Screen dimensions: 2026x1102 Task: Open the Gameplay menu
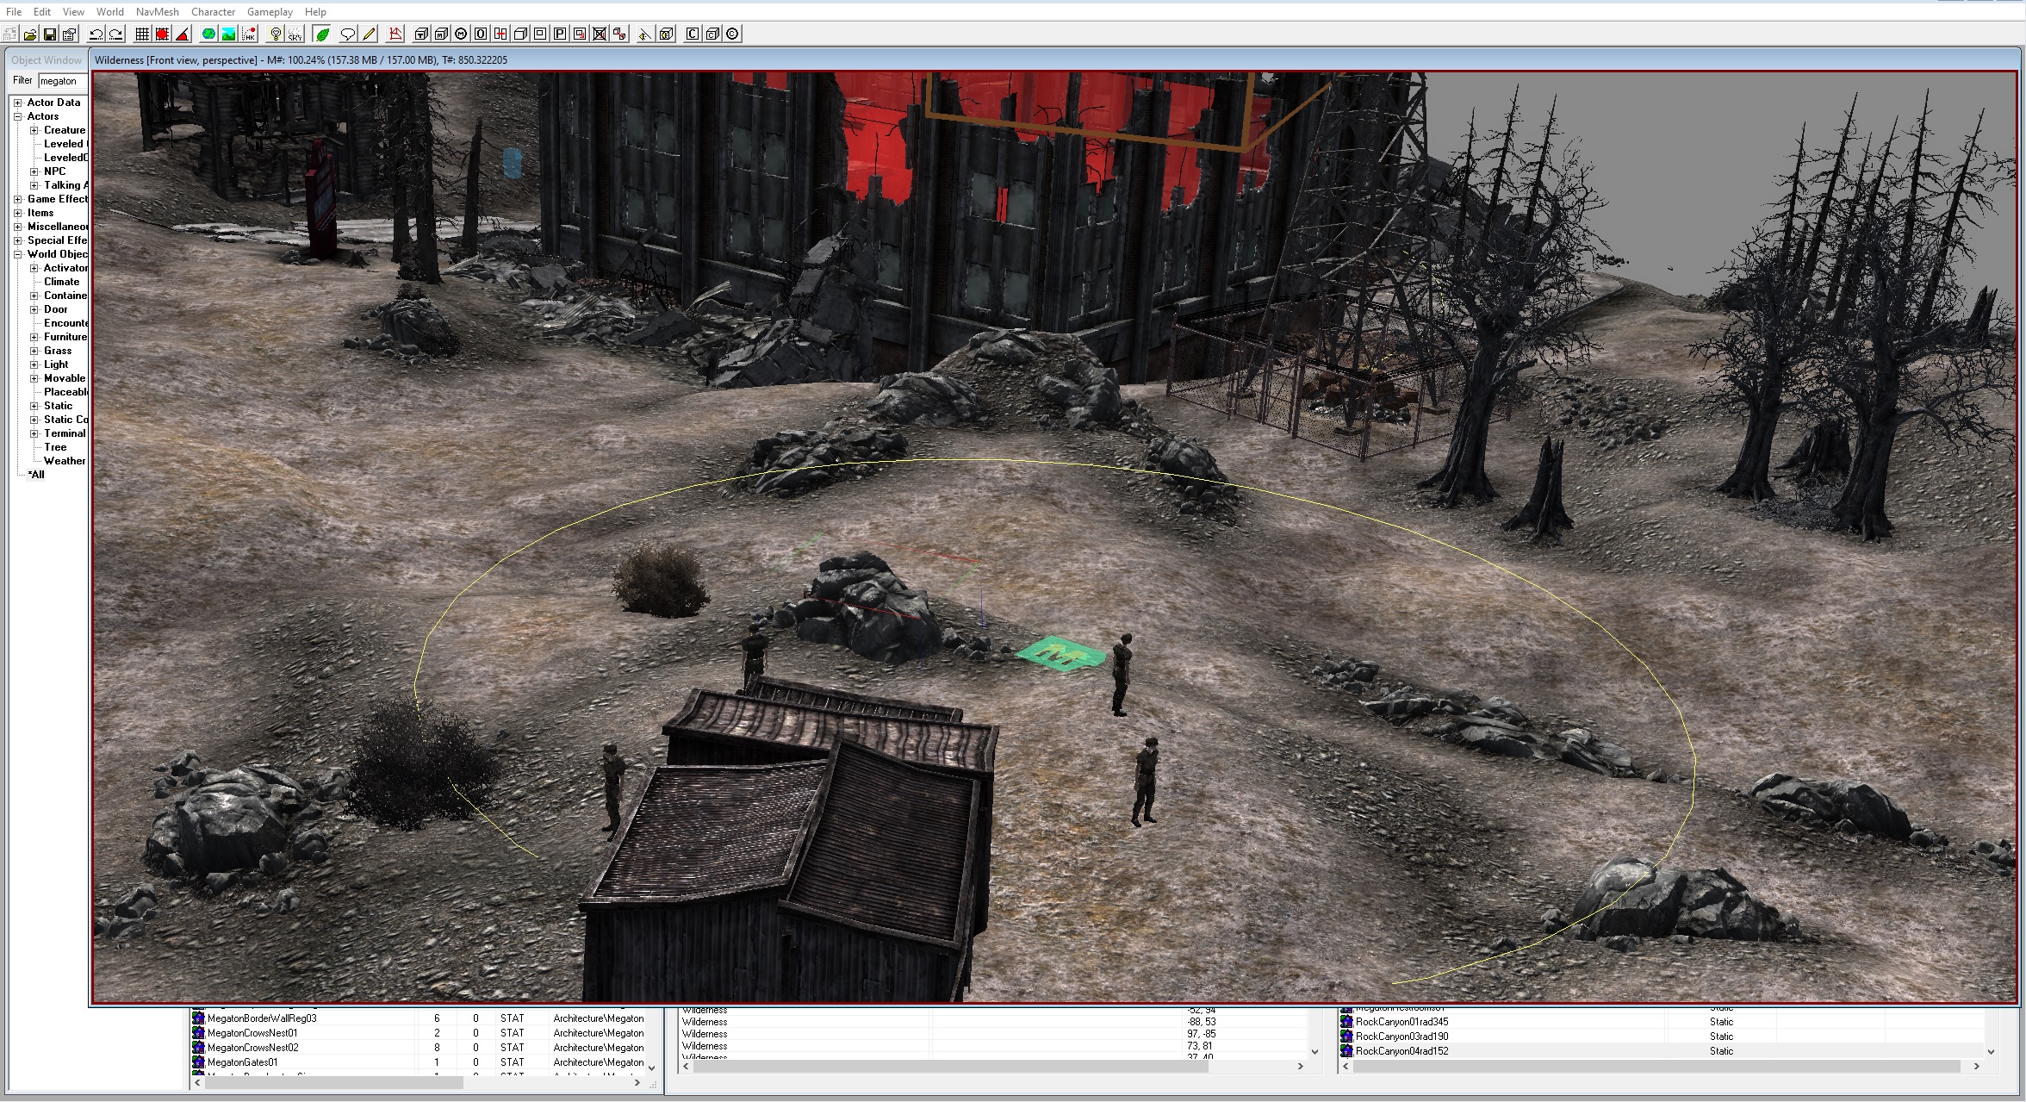270,12
